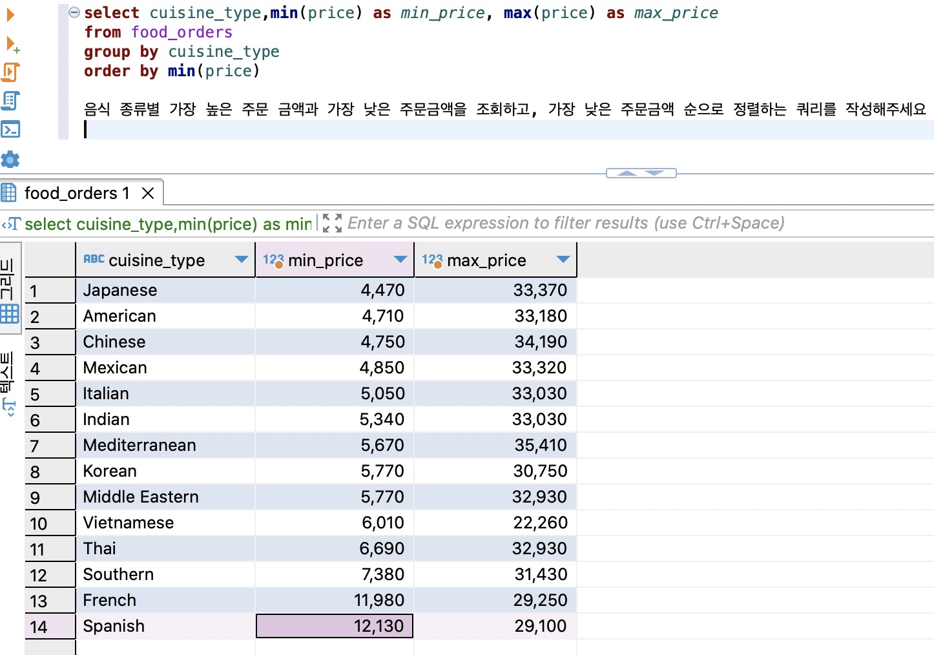Select the min_price column header
Screen dimensions: 934x655
[x=335, y=260]
